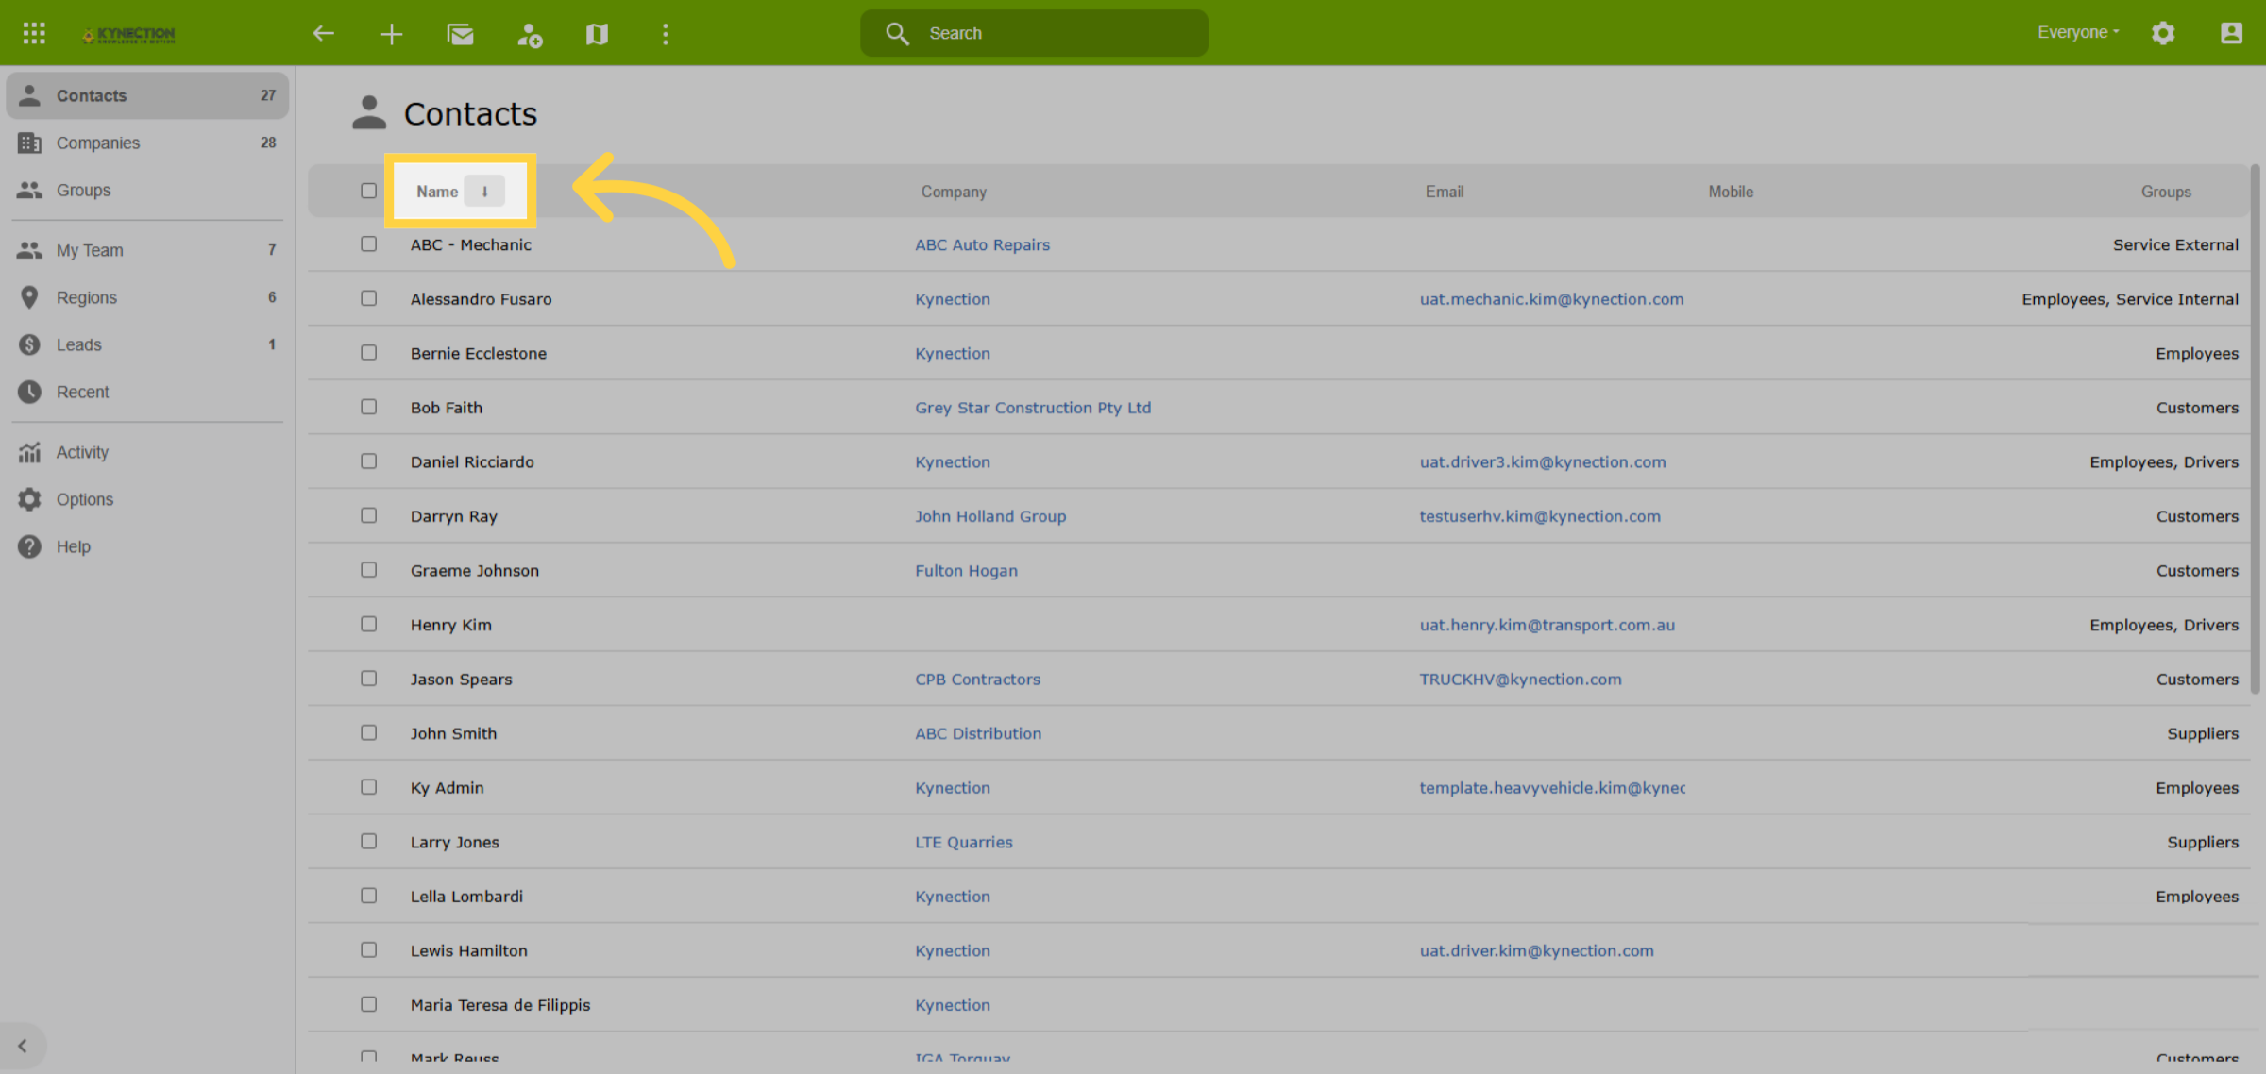Click the contacts list scrollbar

click(2255, 429)
